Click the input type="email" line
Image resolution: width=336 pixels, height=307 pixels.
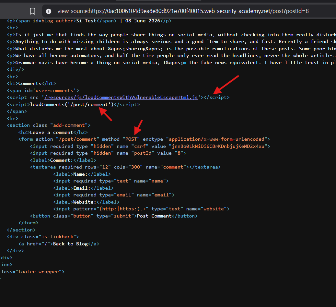coord(114,195)
